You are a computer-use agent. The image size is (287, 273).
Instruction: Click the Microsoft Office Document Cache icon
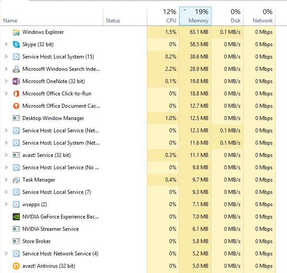coord(16,106)
